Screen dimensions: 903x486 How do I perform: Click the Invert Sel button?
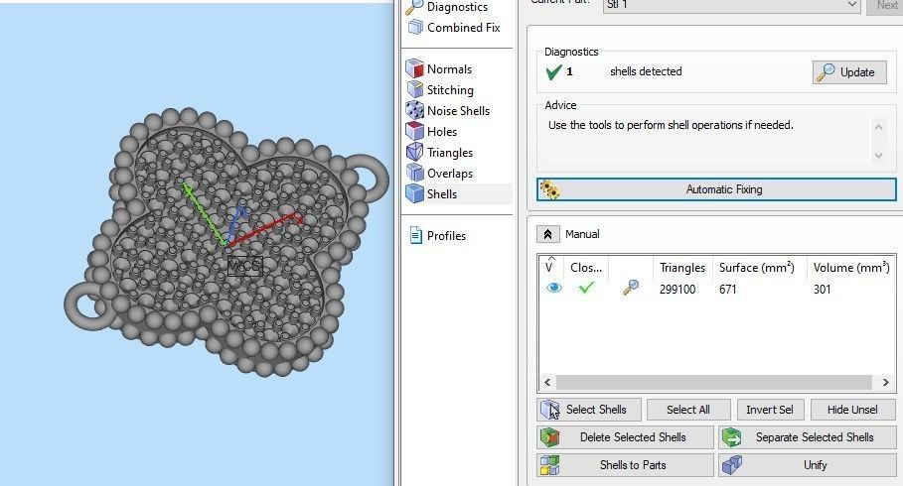[x=770, y=410]
